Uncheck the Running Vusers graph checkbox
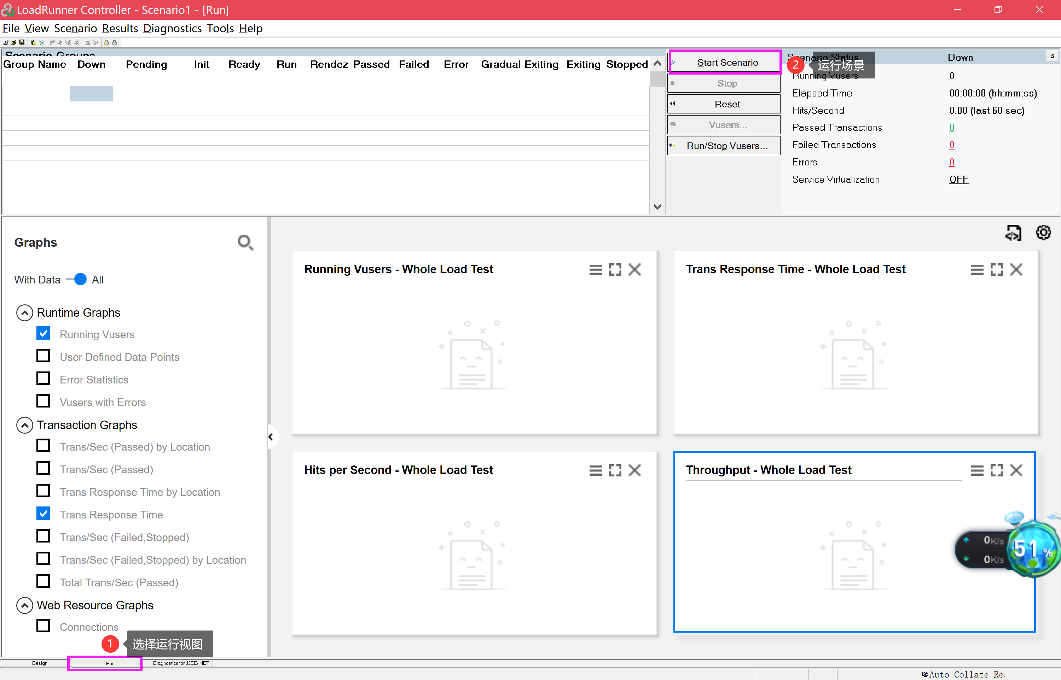The image size is (1061, 680). coord(43,333)
